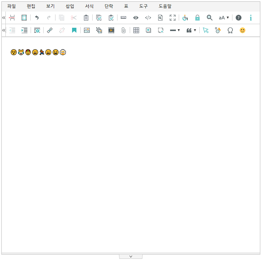
Task: Attach a file with the paperclip
Action: [123, 31]
